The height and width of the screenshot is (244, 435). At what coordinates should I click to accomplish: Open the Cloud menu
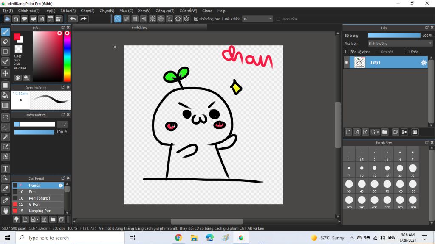[x=207, y=11]
